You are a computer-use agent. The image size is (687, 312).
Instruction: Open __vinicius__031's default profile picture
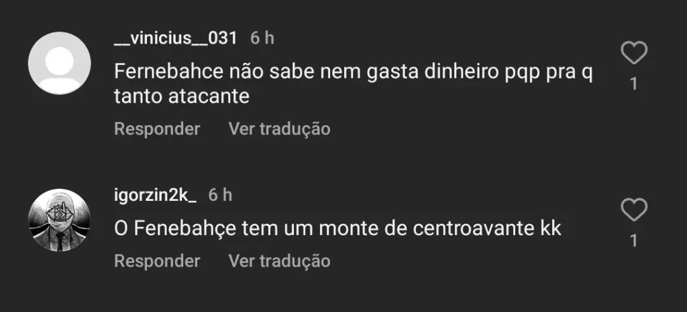(60, 62)
